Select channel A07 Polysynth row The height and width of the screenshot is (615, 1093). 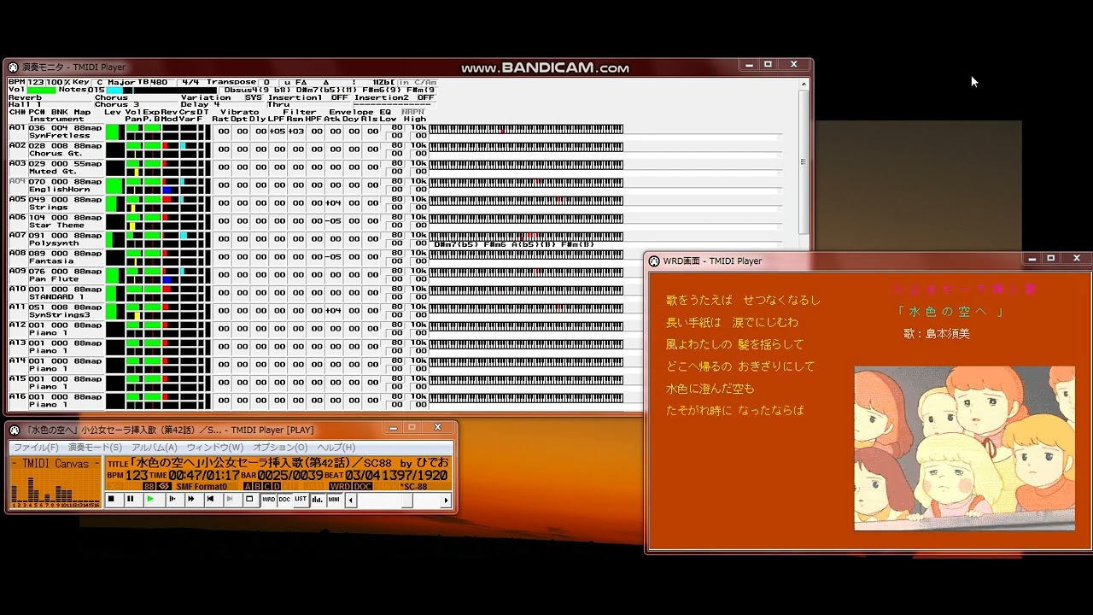point(56,239)
